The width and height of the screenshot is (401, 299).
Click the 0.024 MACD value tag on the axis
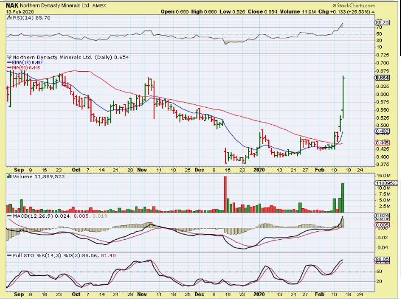coord(382,216)
